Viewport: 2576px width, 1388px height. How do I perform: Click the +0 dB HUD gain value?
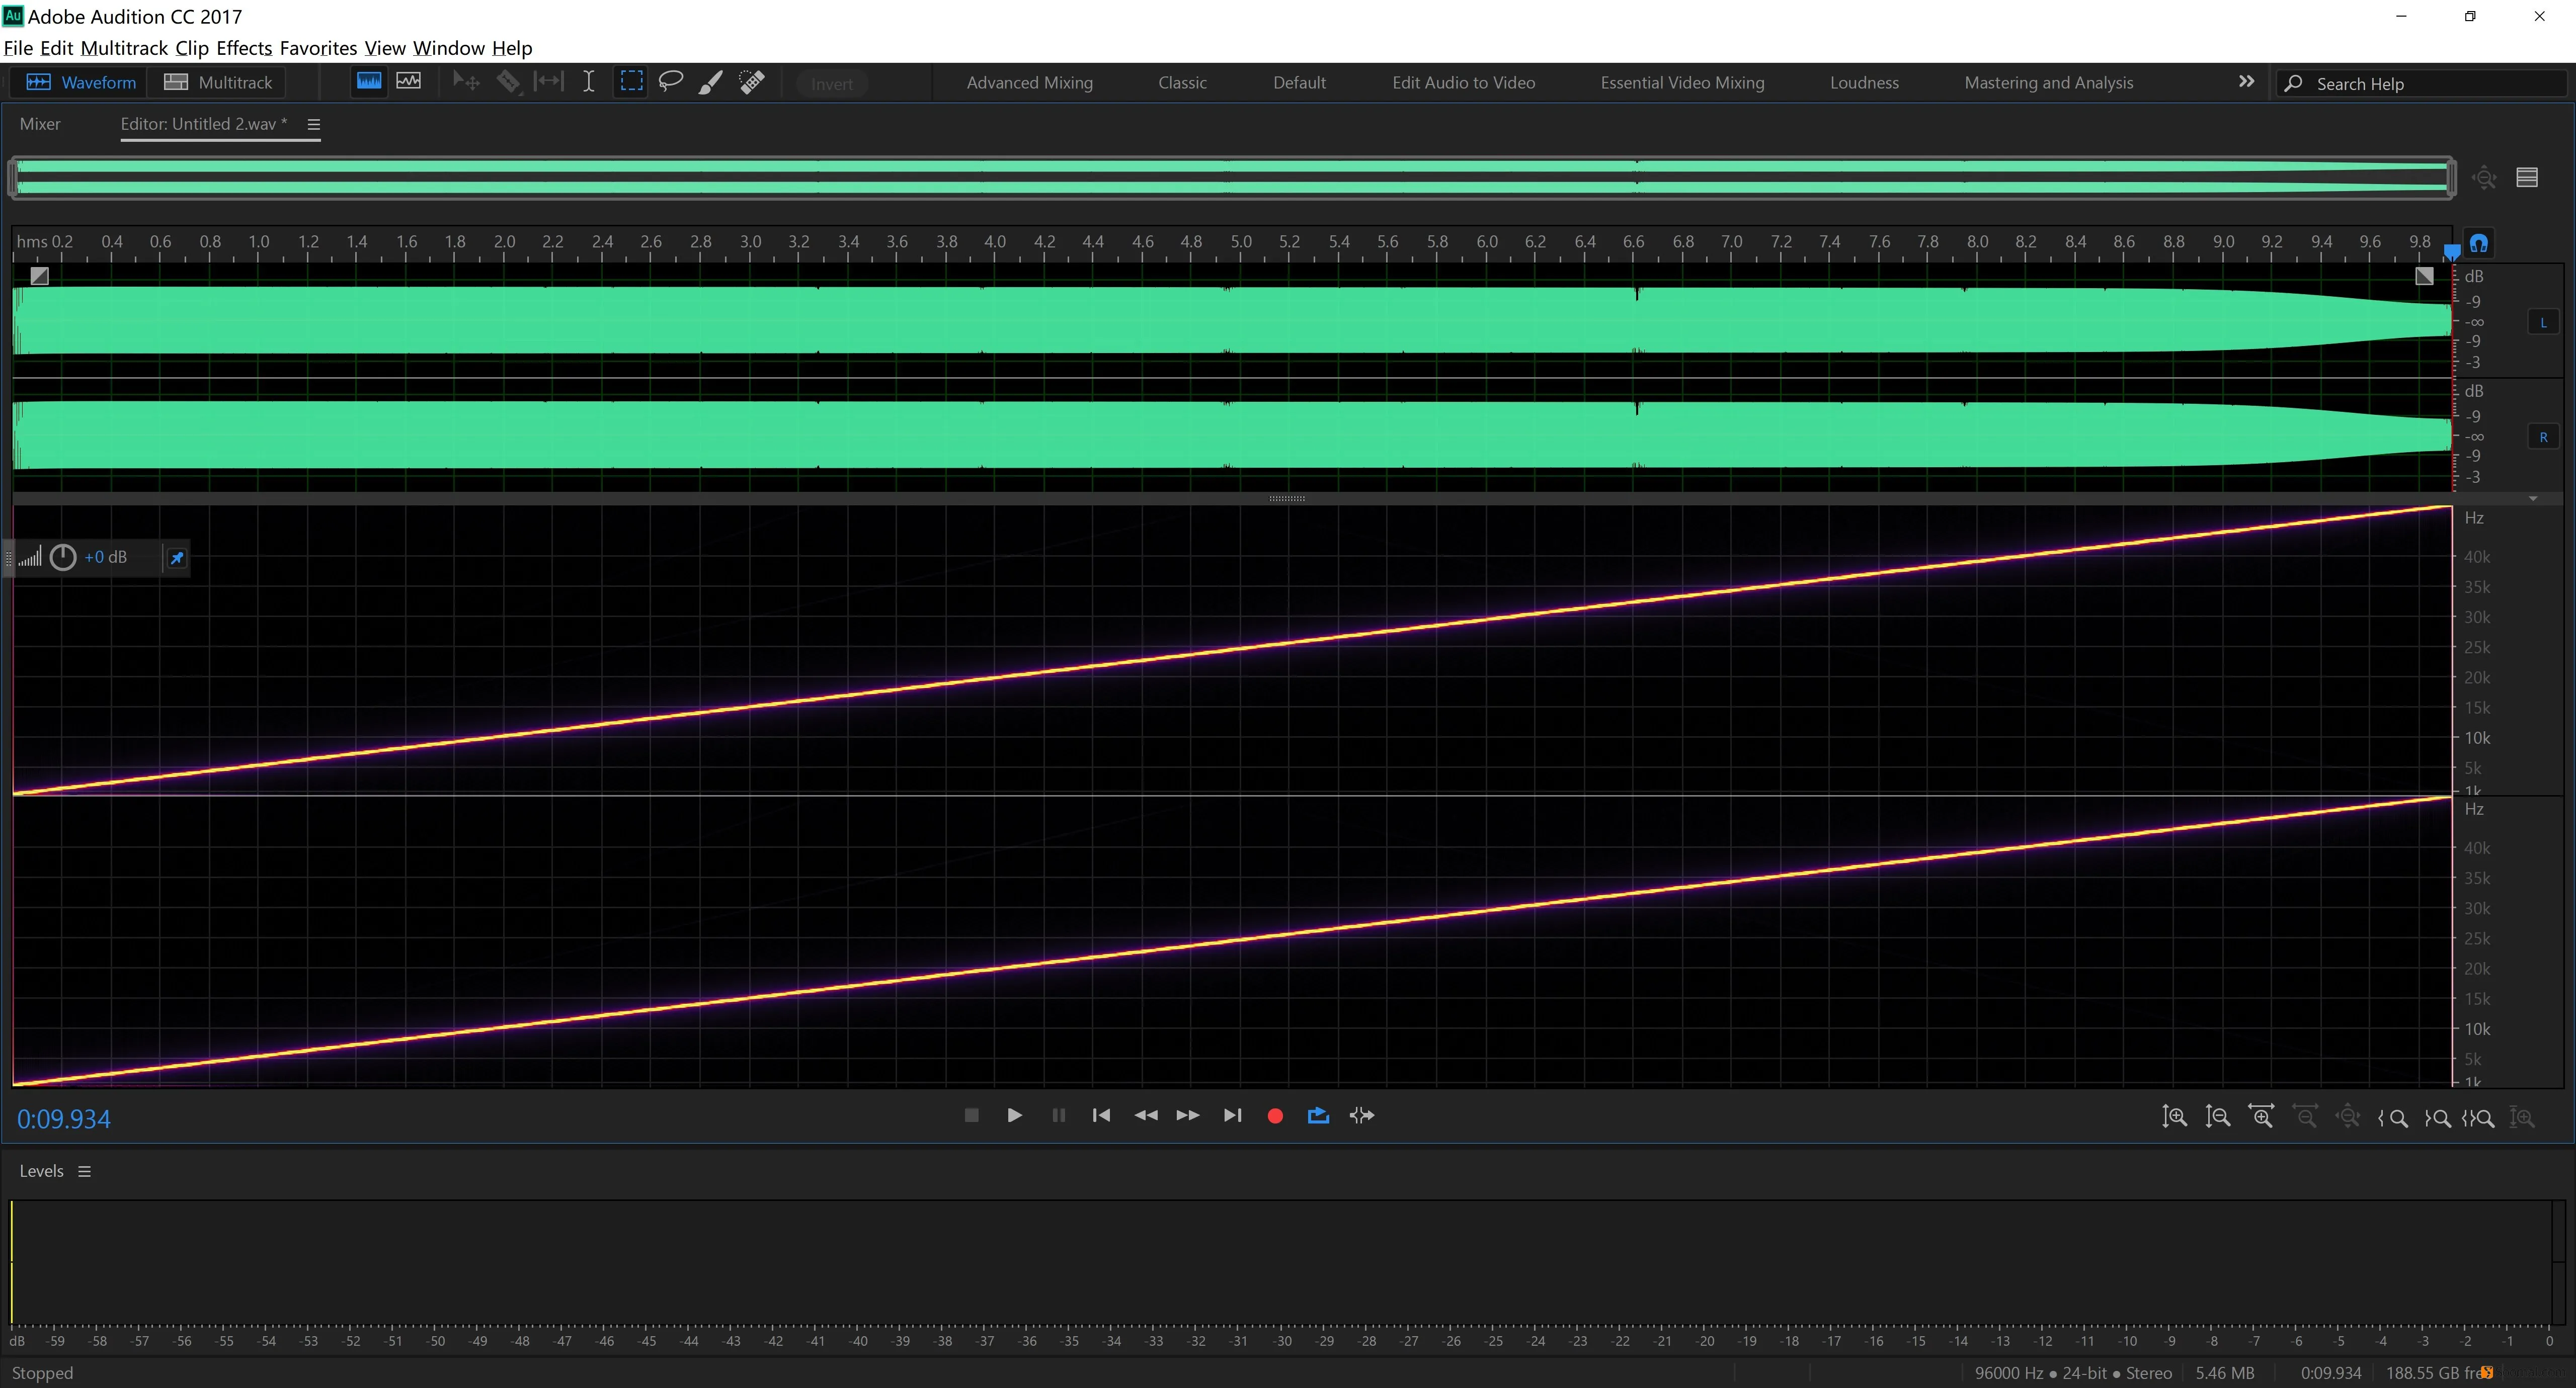pos(106,558)
